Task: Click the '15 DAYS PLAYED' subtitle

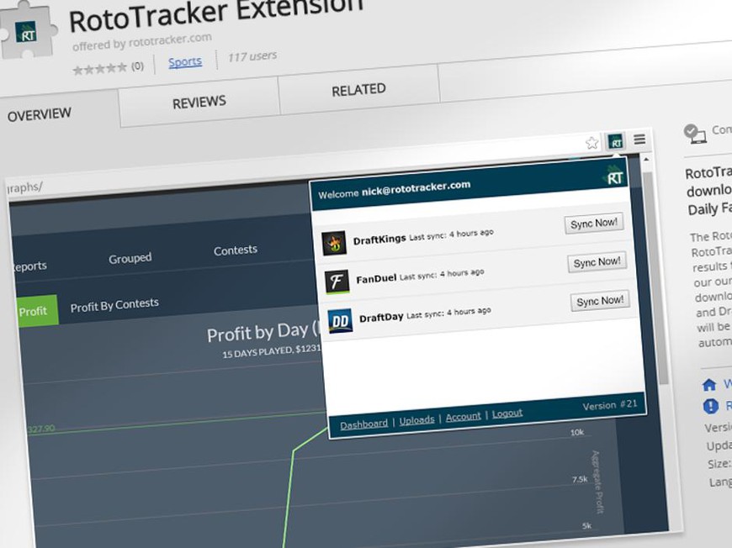Action: coord(272,351)
